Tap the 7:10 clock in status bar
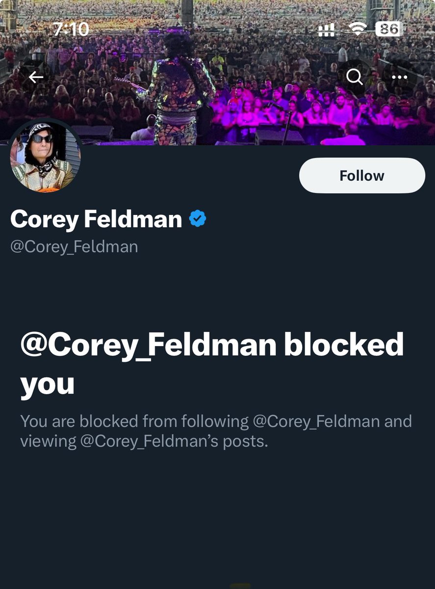The height and width of the screenshot is (589, 435). tap(71, 29)
